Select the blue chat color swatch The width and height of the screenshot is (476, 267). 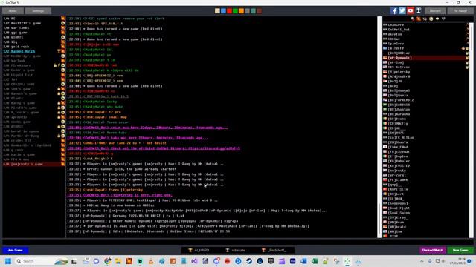tap(223, 11)
